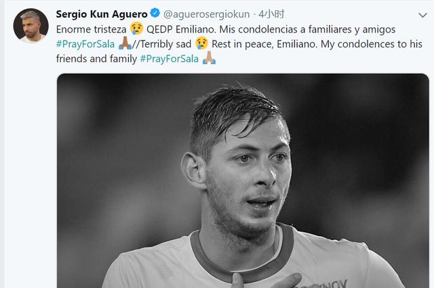
Task: Click praying hands emoji ending the tweet
Action: pos(209,58)
